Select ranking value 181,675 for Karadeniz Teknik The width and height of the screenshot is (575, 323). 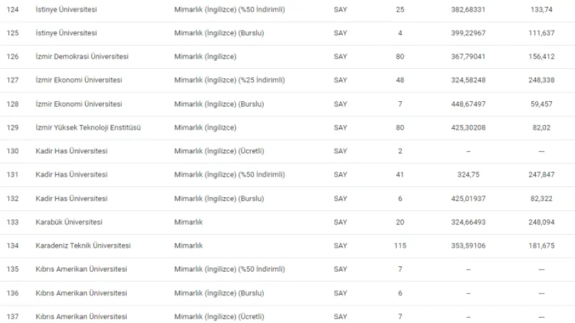pyautogui.click(x=541, y=245)
